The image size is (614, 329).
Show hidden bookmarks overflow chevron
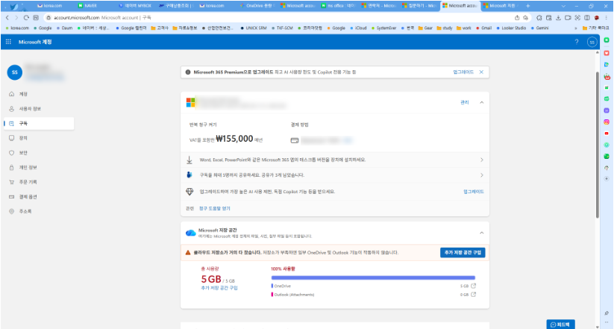(576, 28)
